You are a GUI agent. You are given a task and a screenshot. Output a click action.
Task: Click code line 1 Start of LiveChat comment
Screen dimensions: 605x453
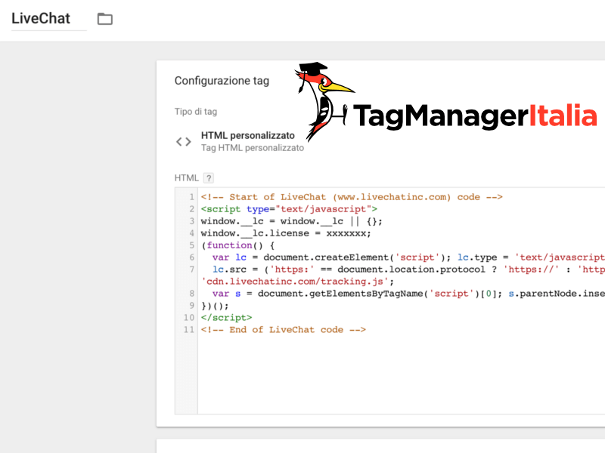pyautogui.click(x=352, y=197)
